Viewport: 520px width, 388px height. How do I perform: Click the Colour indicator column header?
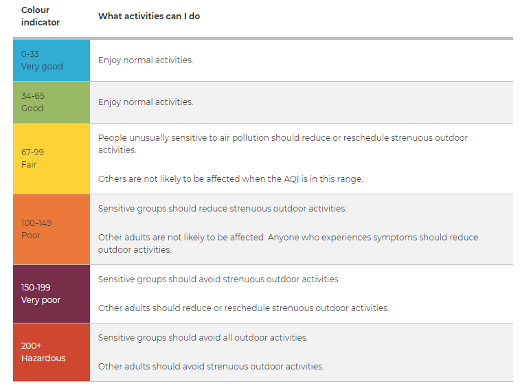pos(41,16)
